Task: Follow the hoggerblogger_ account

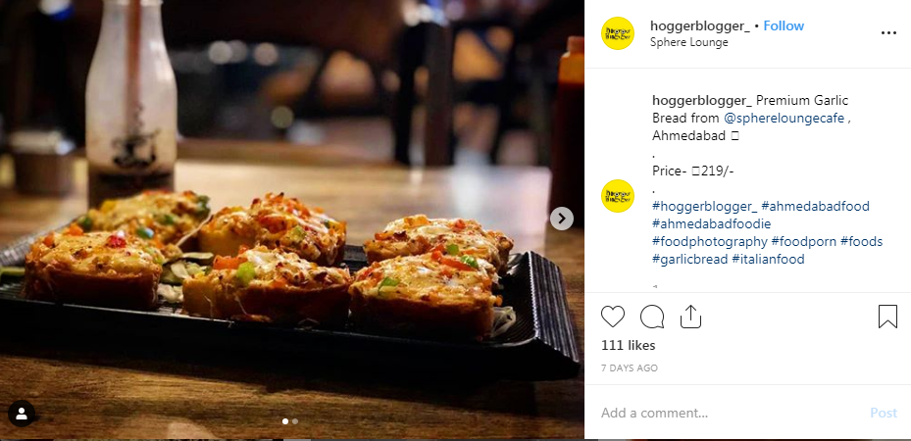Action: [784, 25]
